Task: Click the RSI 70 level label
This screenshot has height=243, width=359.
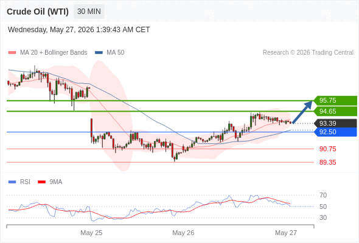Action: pyautogui.click(x=323, y=195)
